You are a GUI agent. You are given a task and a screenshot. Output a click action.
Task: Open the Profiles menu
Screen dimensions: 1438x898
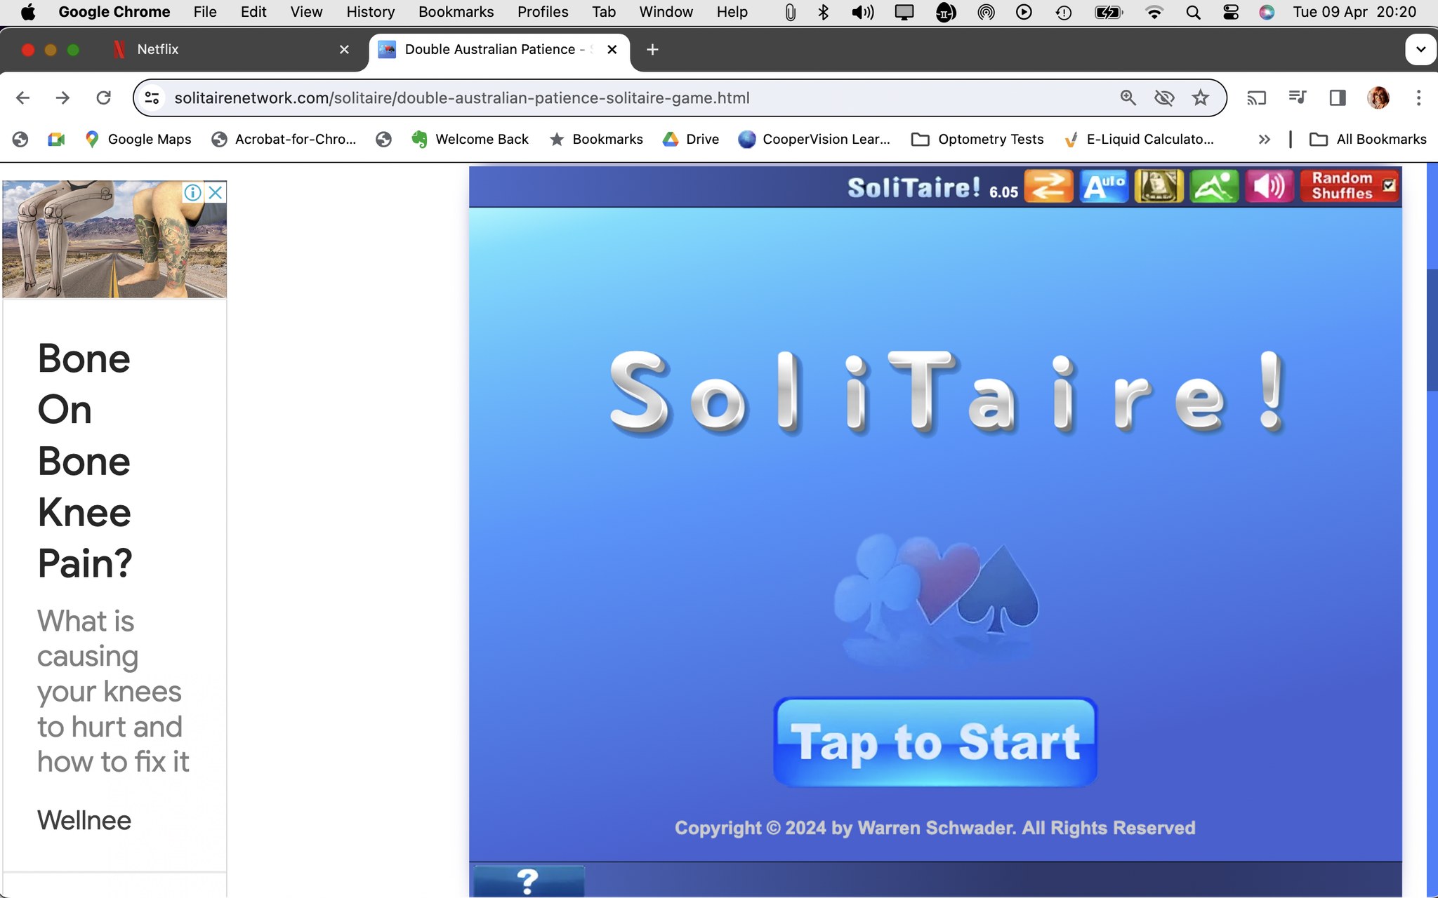543,12
